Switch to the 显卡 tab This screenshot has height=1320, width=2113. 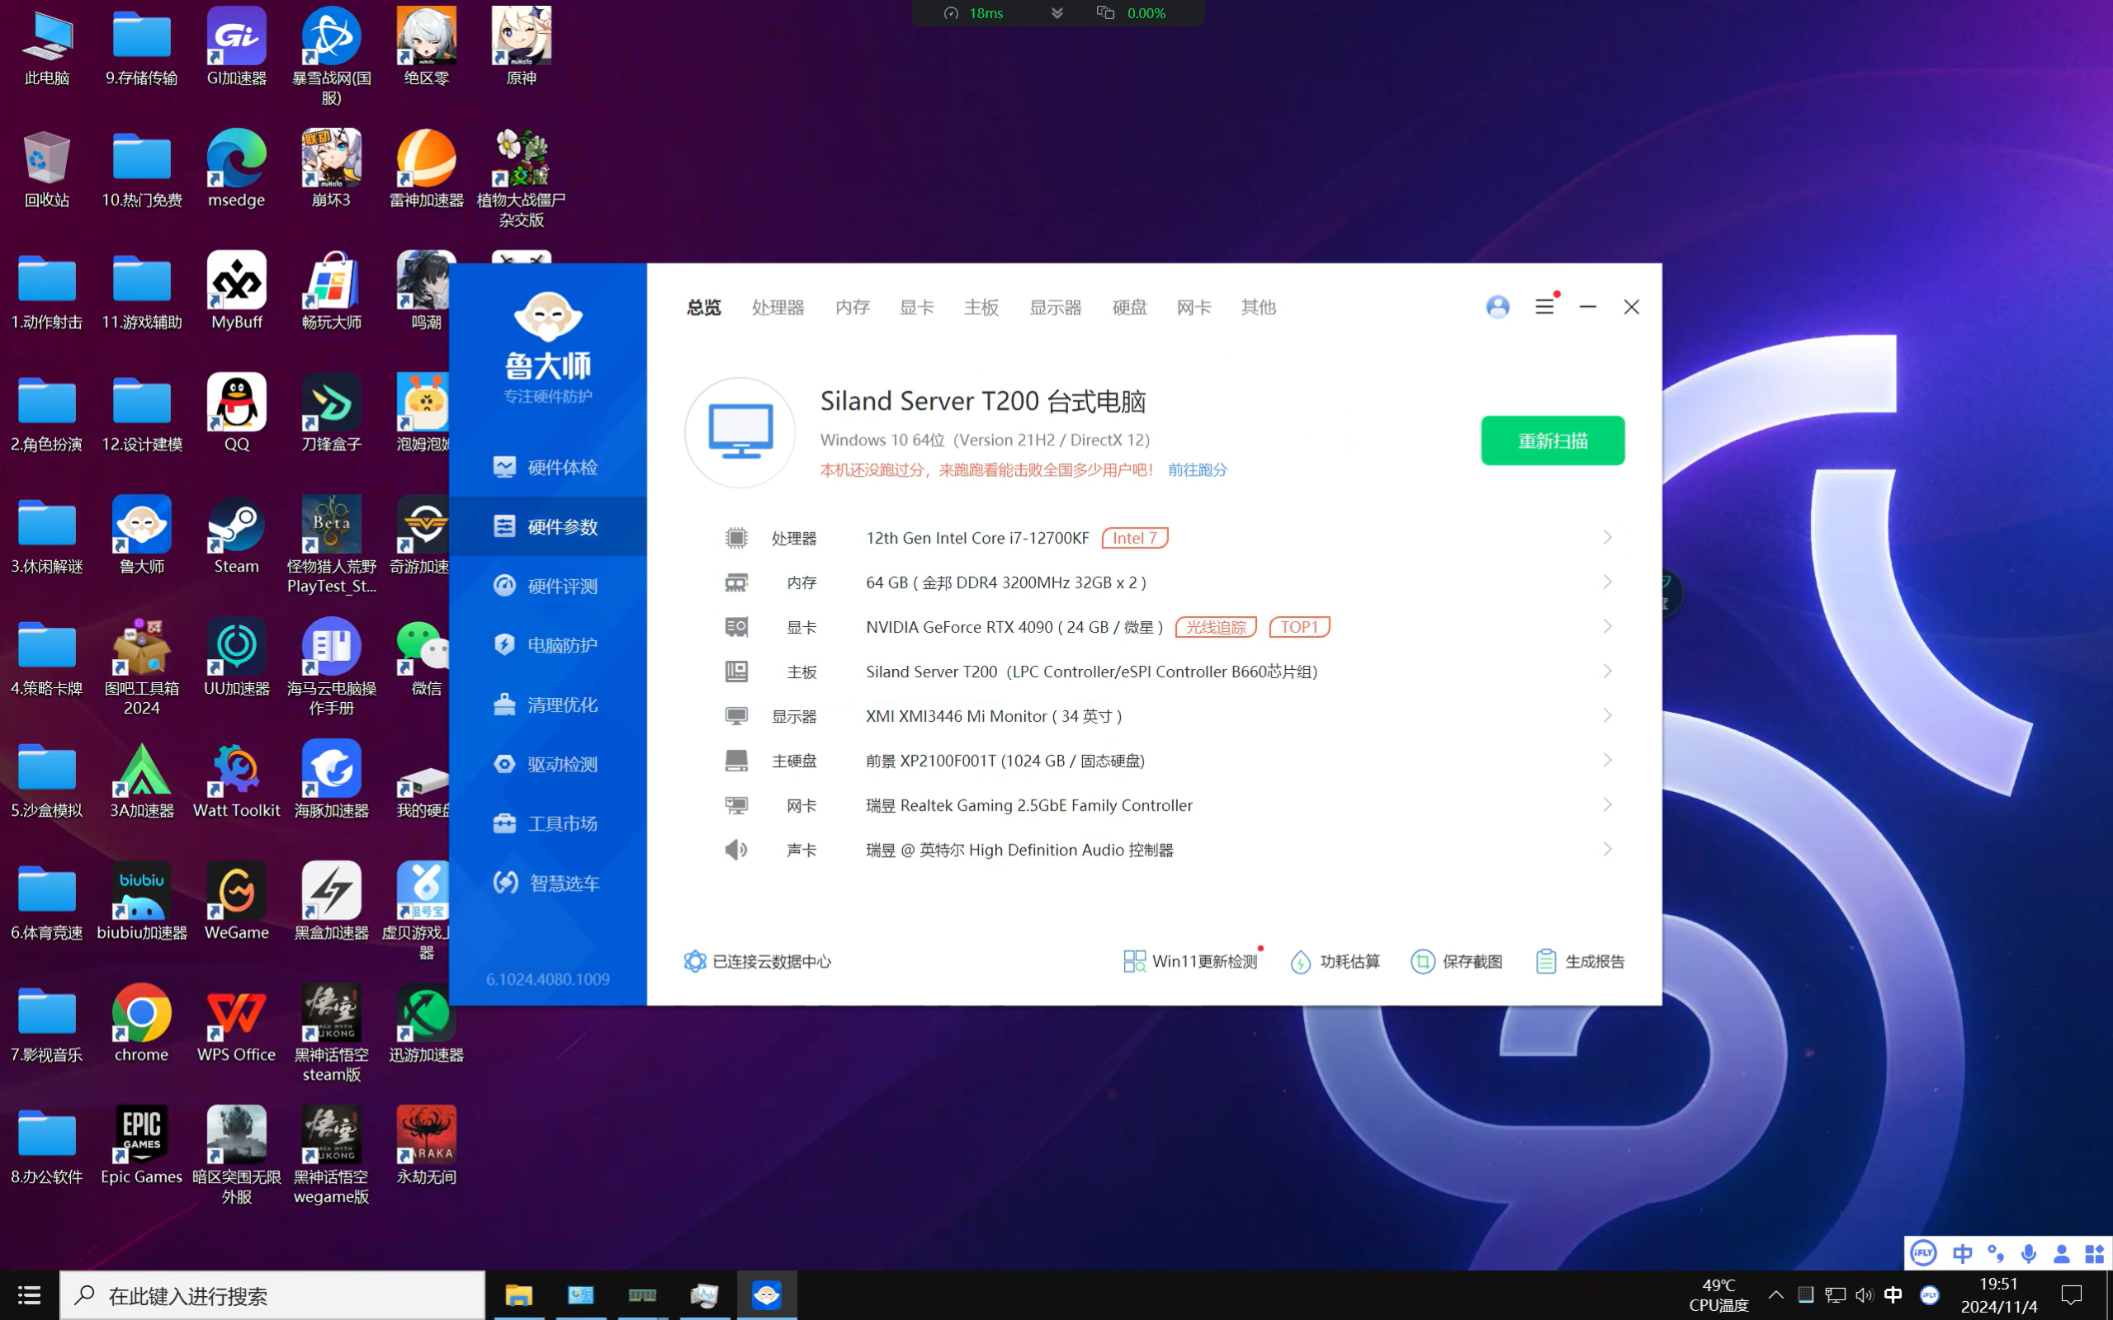(917, 307)
